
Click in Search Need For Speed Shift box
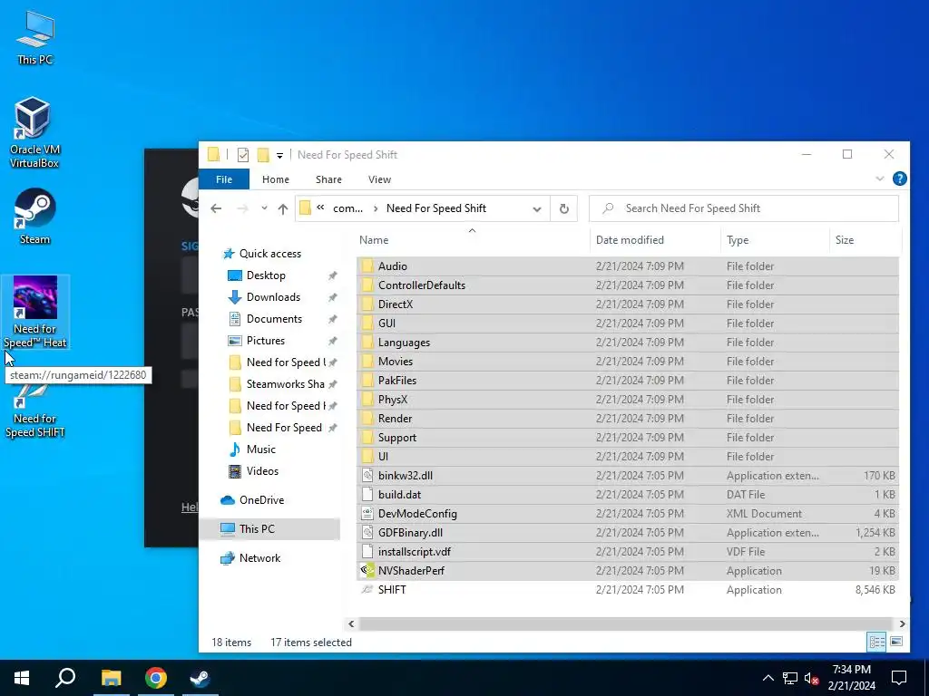pyautogui.click(x=744, y=208)
